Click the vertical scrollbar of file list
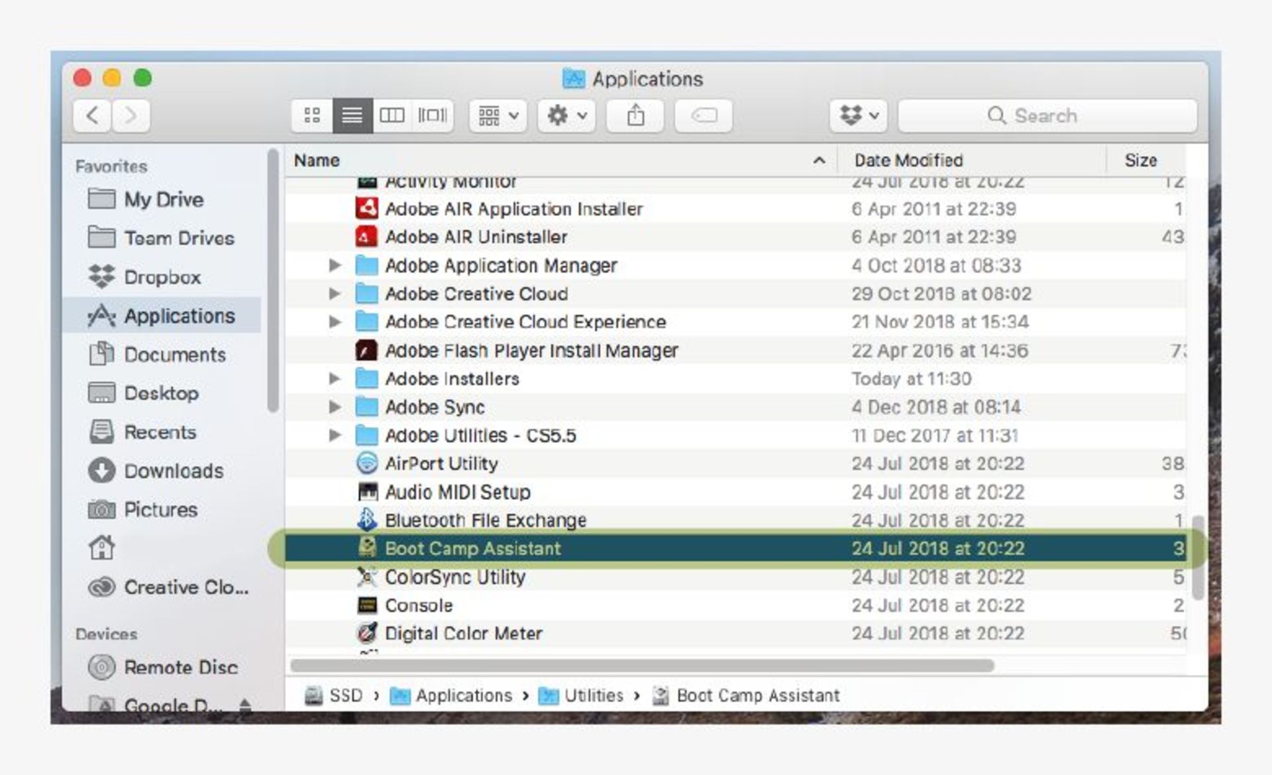1272x775 pixels. click(x=1197, y=557)
